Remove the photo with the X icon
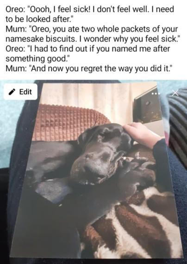The image size is (187, 264). click(175, 93)
